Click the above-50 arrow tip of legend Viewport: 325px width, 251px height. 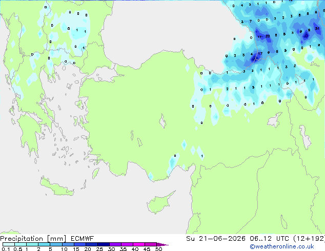(x=162, y=244)
